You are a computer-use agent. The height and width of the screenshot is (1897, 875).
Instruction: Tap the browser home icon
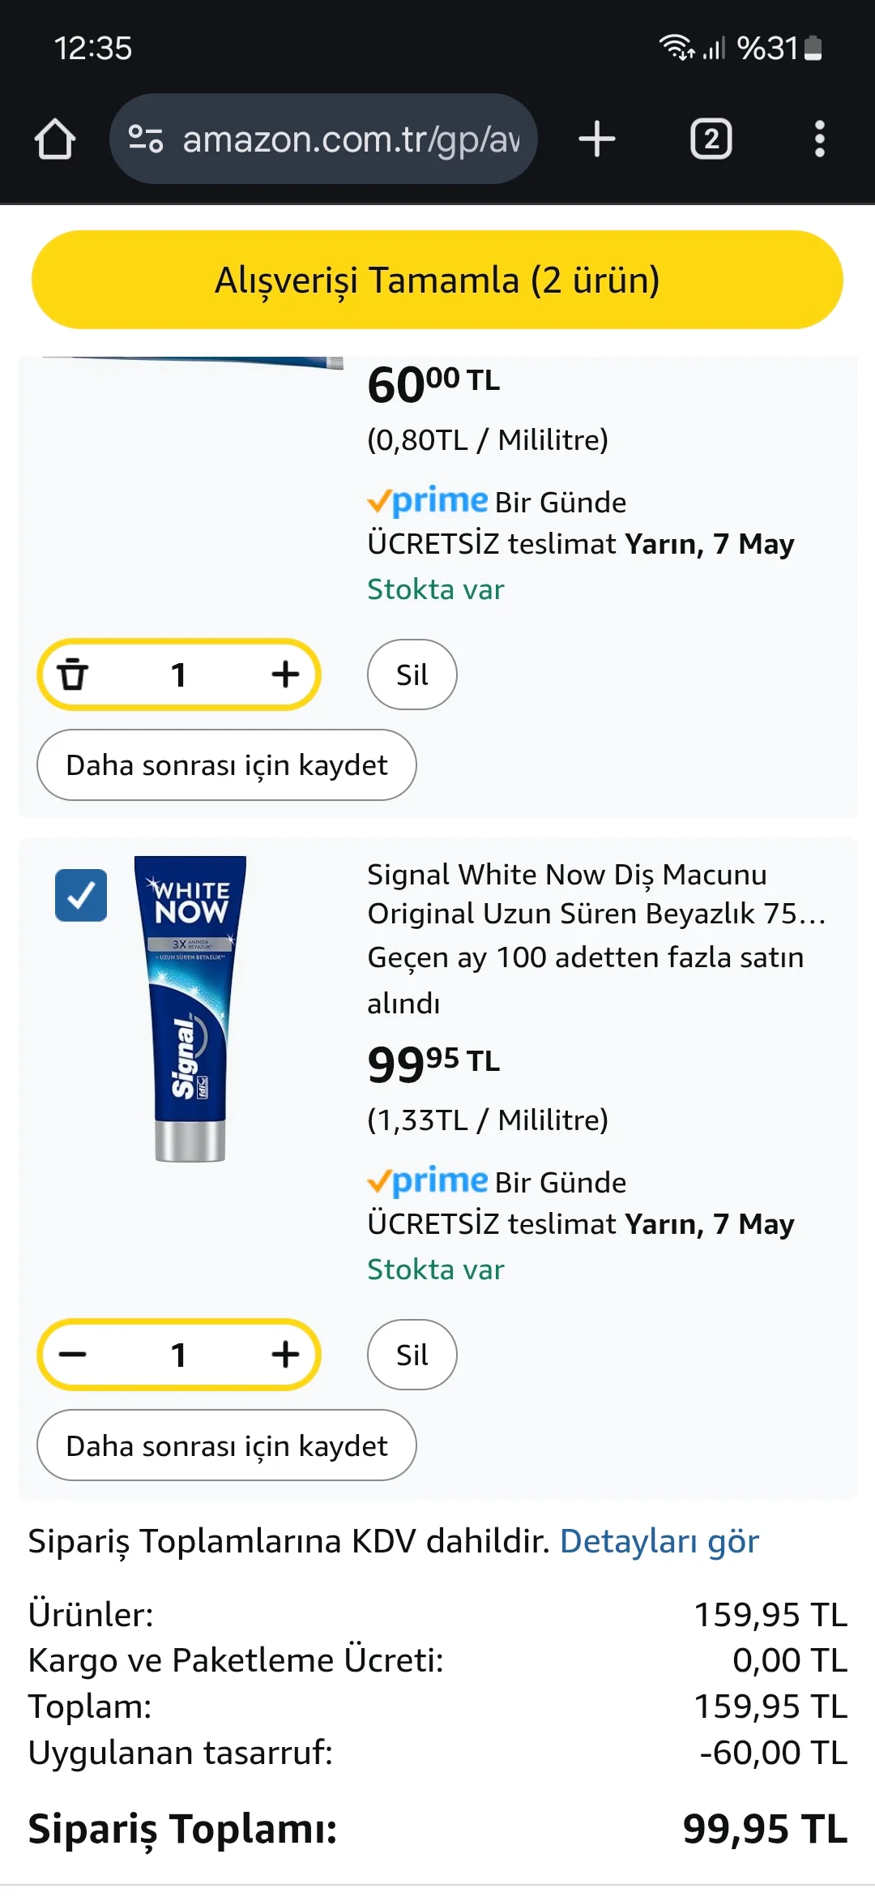[x=55, y=139]
